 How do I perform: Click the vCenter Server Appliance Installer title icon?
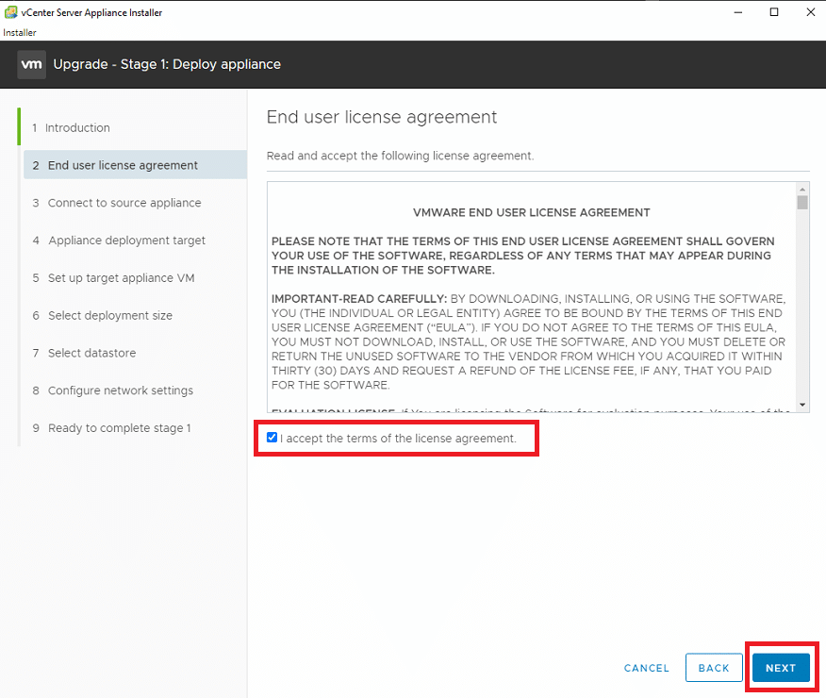point(10,12)
